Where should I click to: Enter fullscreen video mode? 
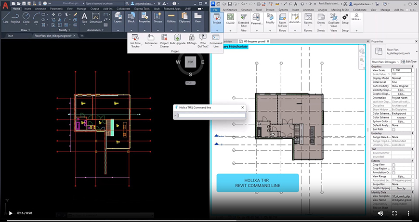pyautogui.click(x=394, y=213)
